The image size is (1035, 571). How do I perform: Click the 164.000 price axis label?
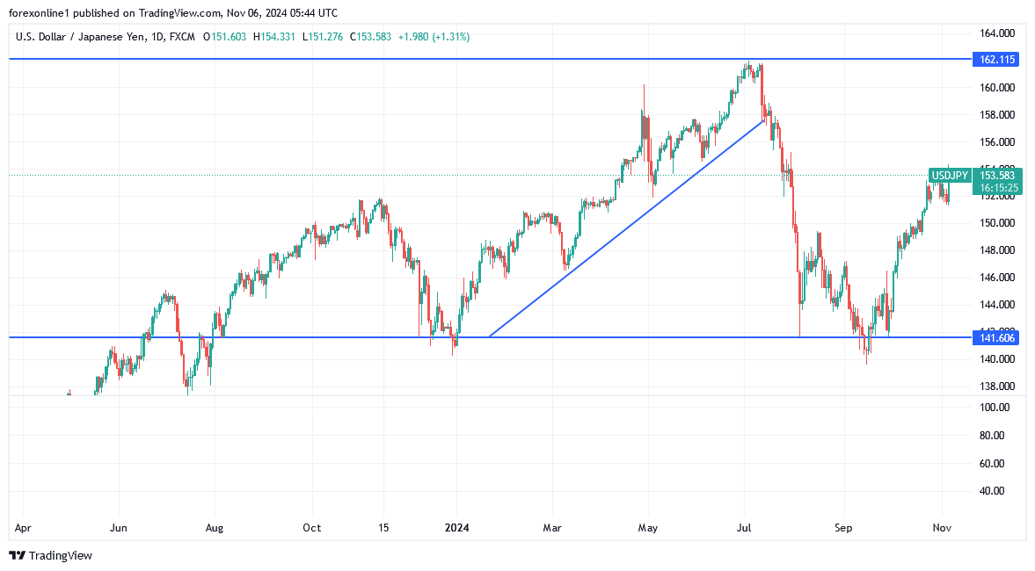click(998, 33)
